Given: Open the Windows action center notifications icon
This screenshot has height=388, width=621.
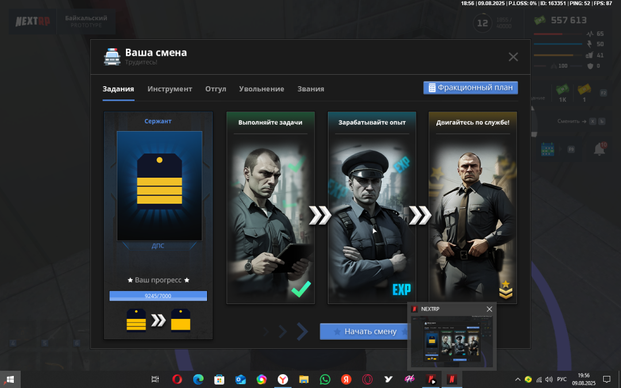Looking at the screenshot, I should [607, 379].
